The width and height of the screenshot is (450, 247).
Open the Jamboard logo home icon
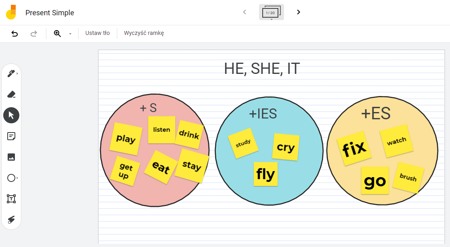coord(11,12)
